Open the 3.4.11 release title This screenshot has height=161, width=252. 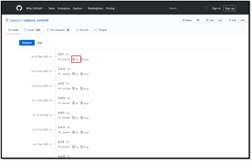coord(61,127)
